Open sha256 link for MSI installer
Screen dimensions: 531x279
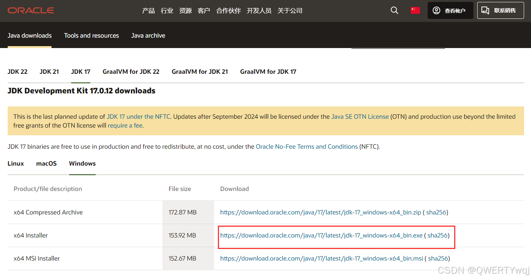click(438, 258)
